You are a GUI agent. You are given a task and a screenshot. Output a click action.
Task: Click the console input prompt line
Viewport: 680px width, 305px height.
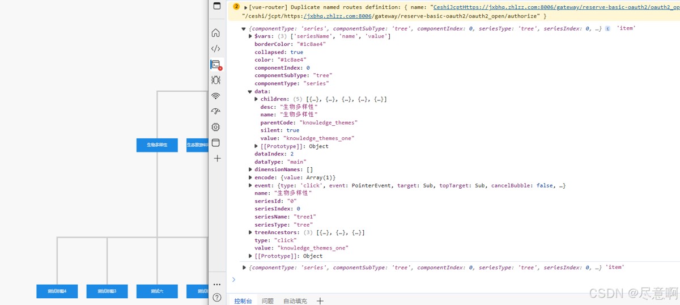pos(453,279)
